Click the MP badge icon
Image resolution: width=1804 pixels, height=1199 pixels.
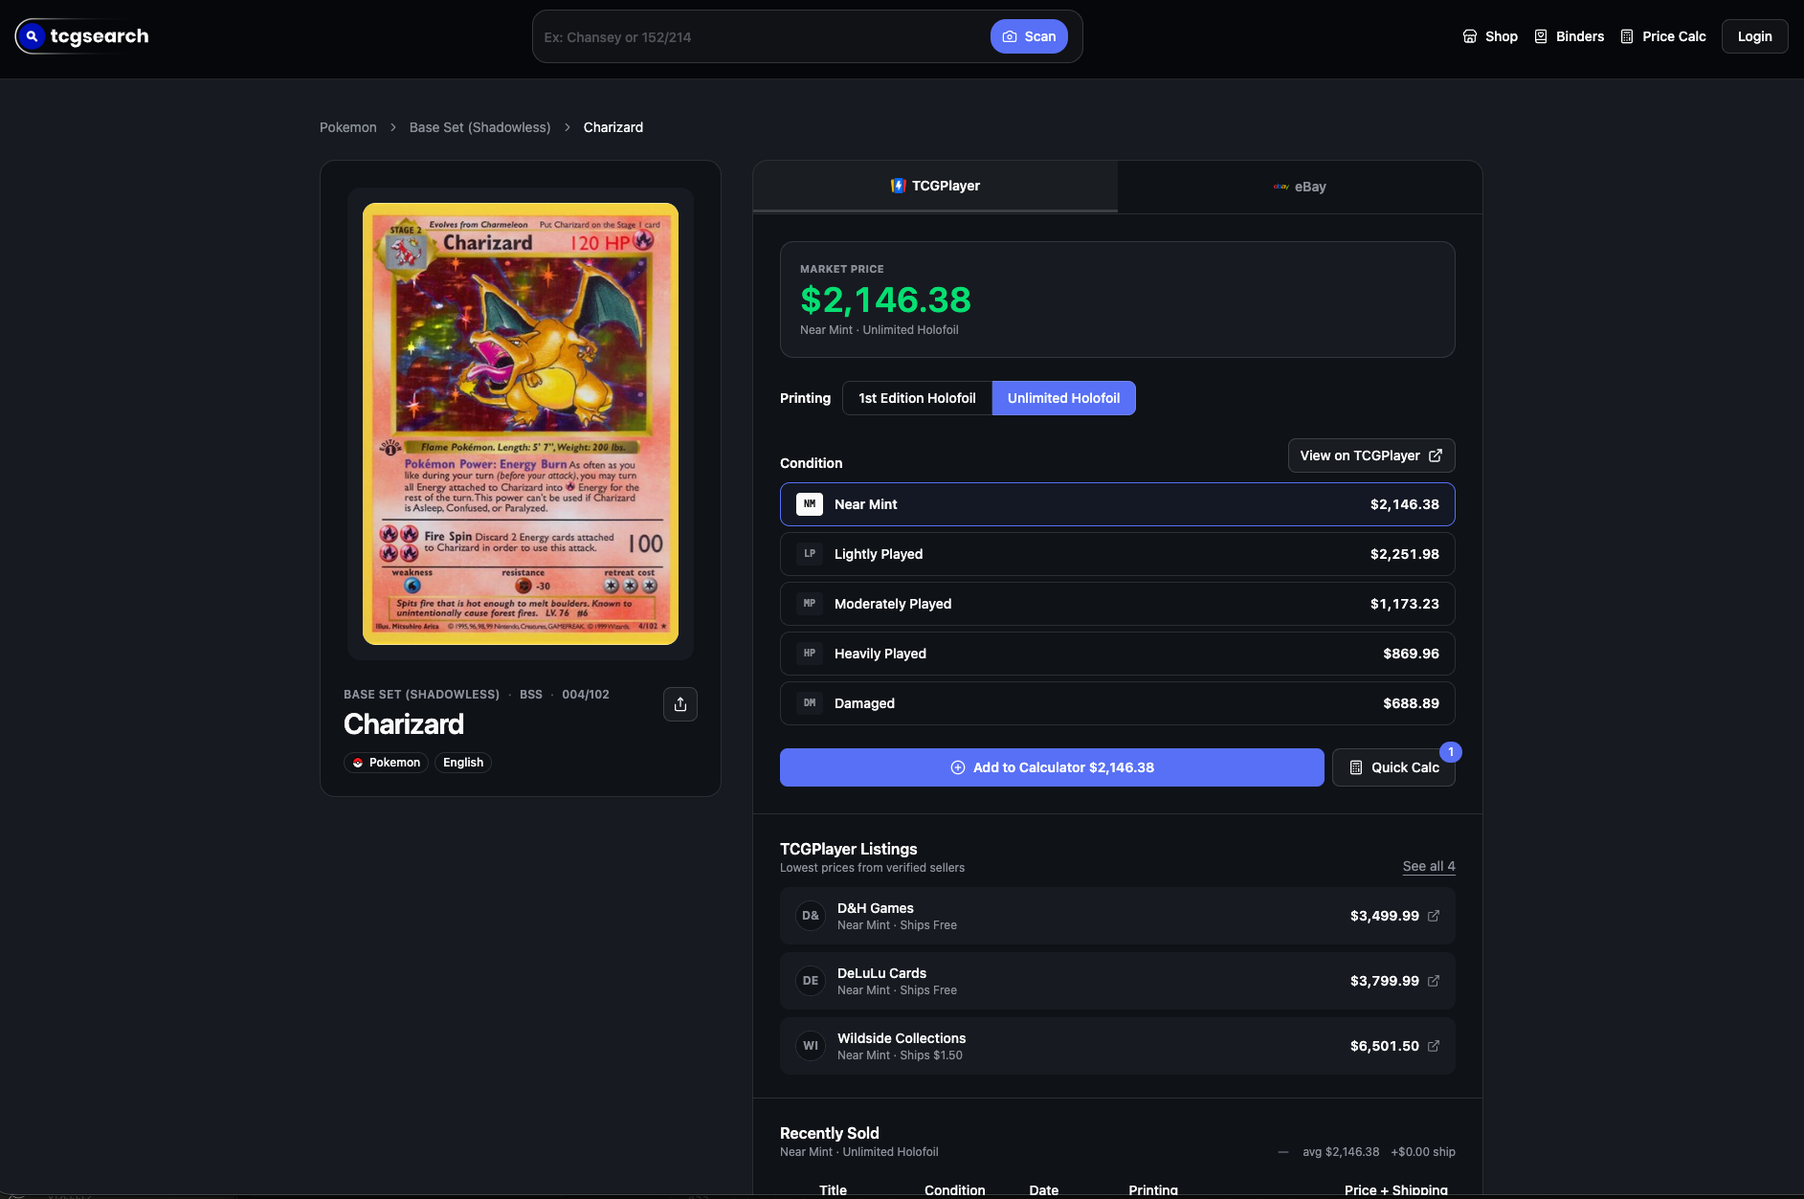(x=810, y=604)
